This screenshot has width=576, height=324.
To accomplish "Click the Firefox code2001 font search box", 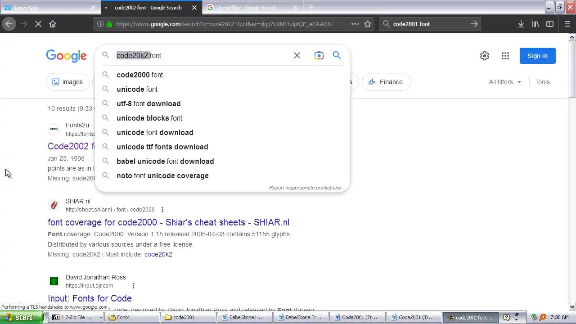I will pyautogui.click(x=430, y=24).
